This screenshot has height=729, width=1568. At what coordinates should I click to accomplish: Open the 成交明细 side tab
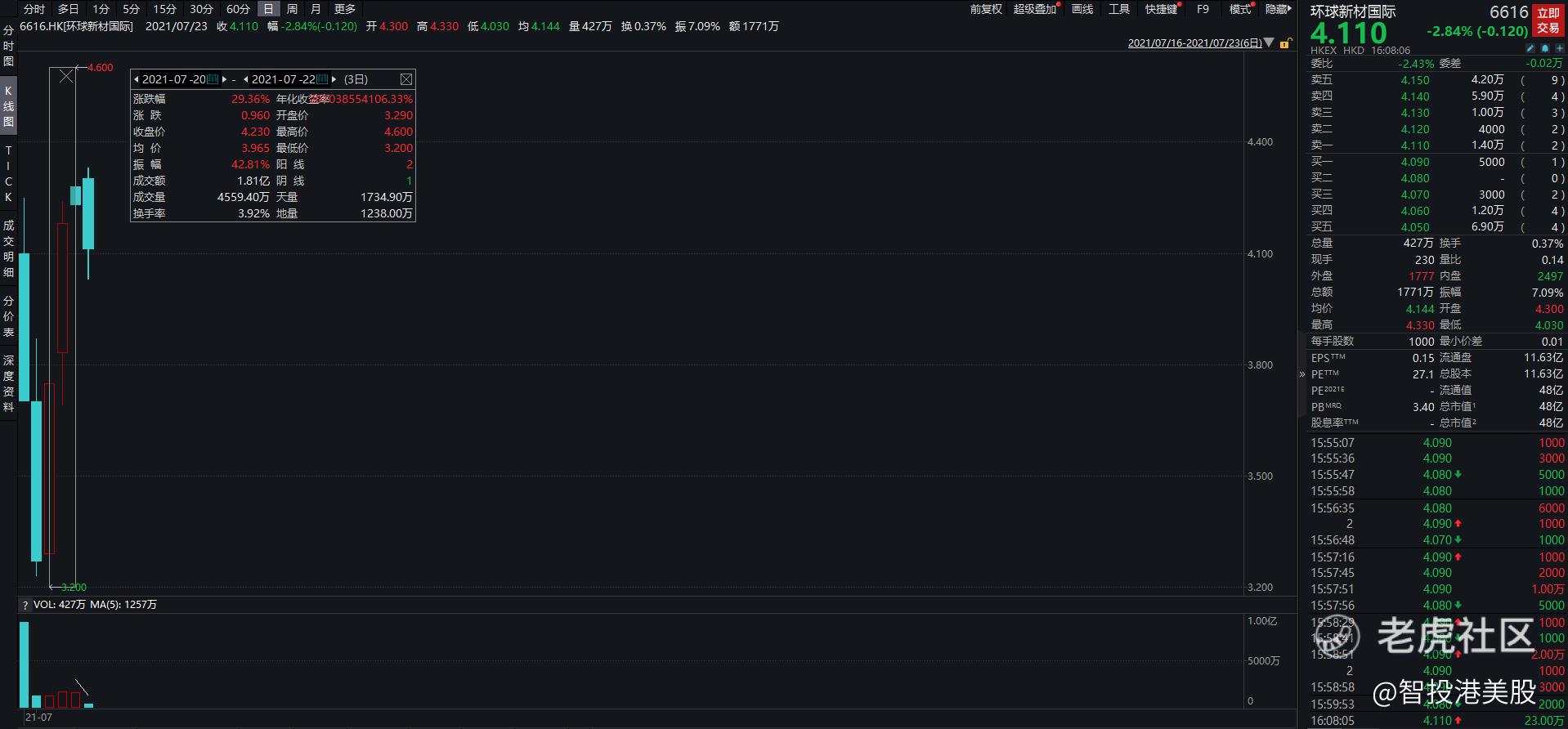tap(8, 248)
